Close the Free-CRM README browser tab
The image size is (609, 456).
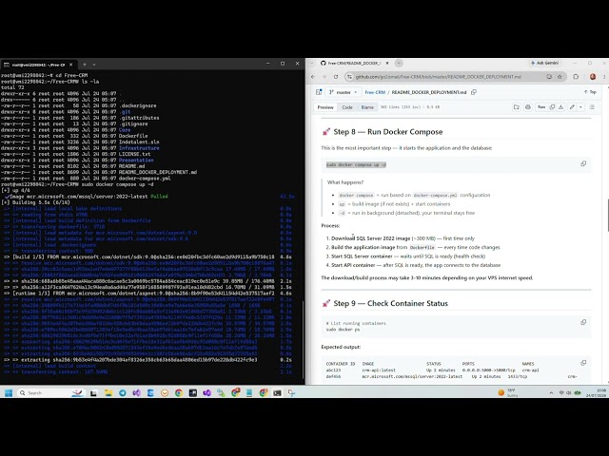pyautogui.click(x=387, y=63)
